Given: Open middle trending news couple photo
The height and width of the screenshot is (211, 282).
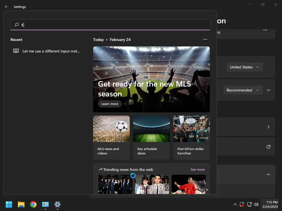Looking at the screenshot, I should pyautogui.click(x=152, y=184).
